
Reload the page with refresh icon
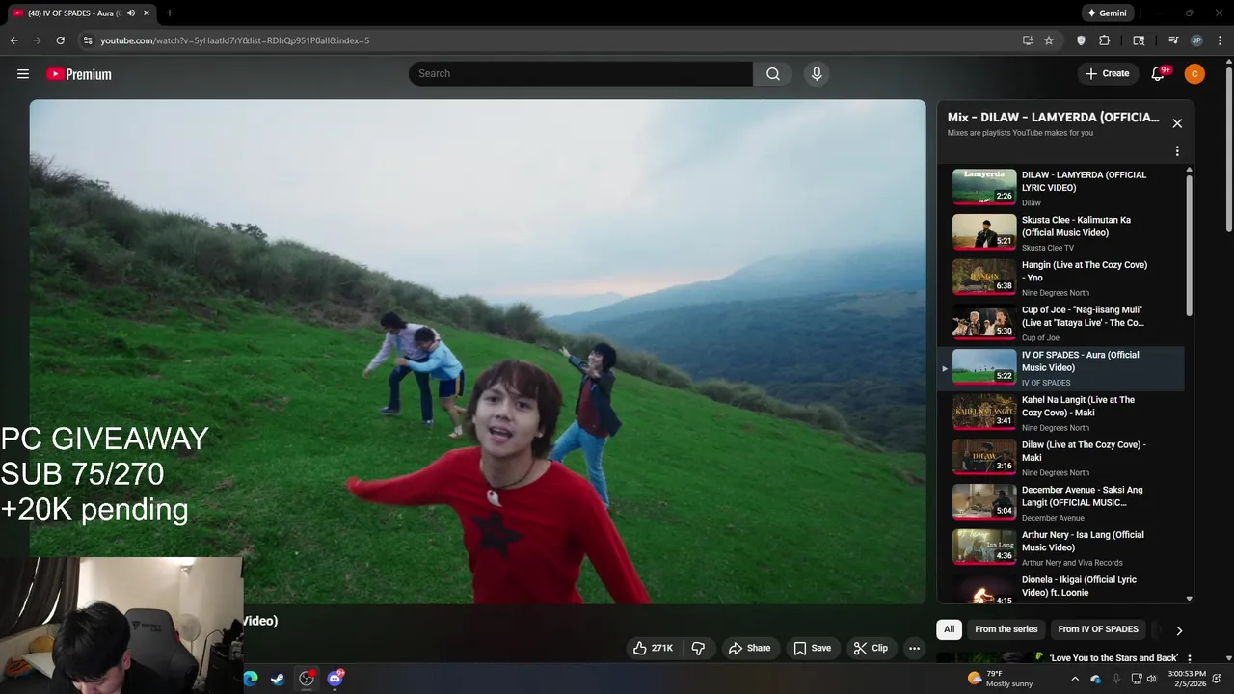(x=60, y=40)
